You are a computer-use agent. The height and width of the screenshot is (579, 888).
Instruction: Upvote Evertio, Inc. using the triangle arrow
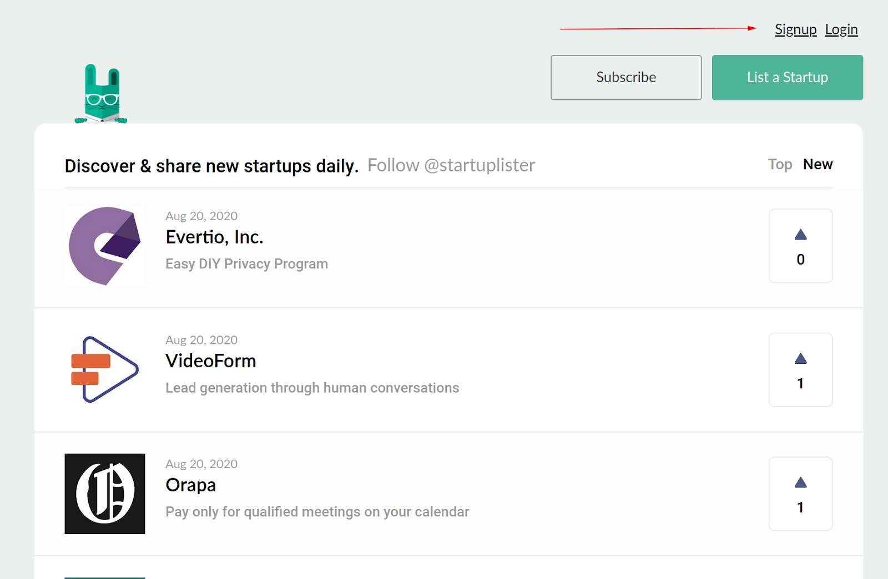coord(800,235)
